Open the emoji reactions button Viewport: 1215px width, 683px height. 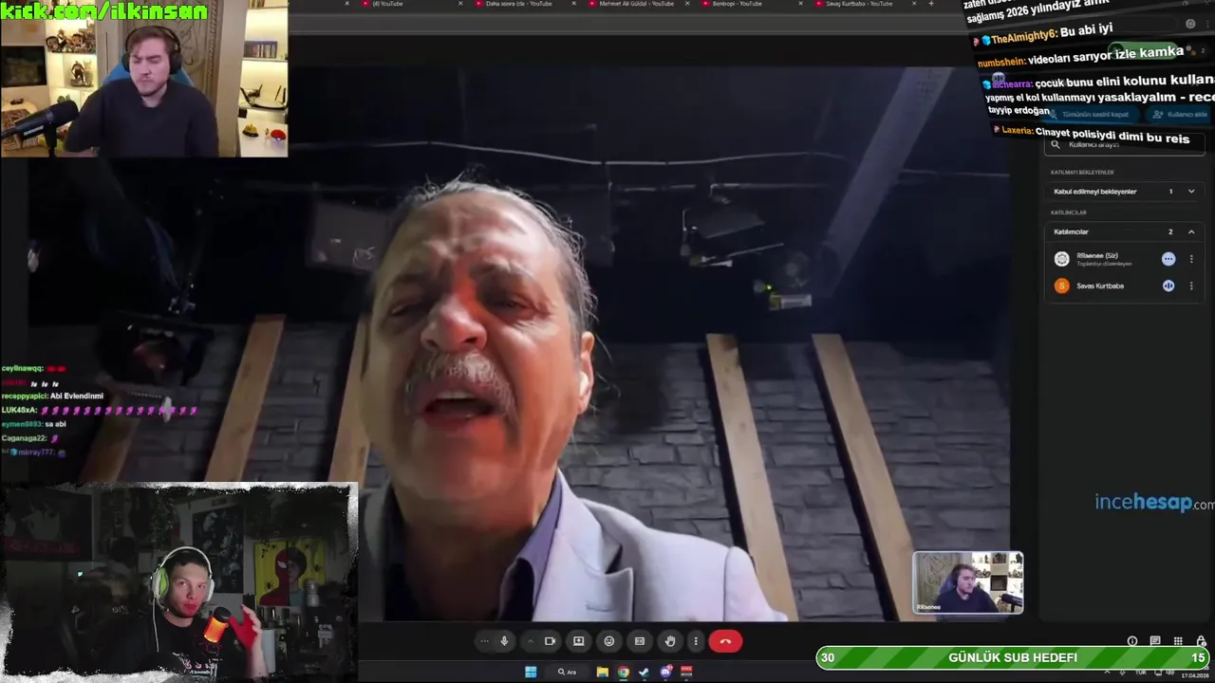click(x=609, y=641)
